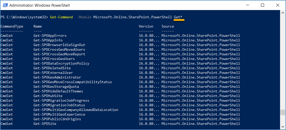
Task: Click the Get-Command text in prompt
Action: click(61, 17)
